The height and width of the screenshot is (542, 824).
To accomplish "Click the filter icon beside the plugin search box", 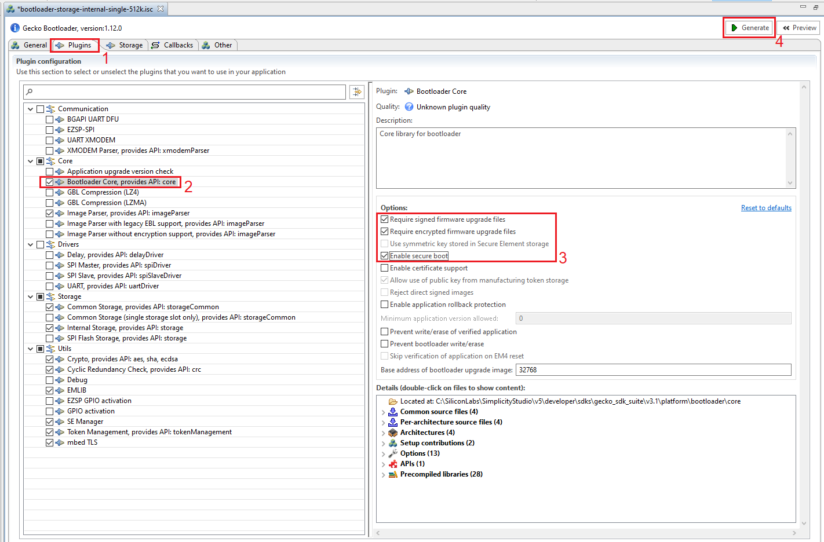I will click(356, 91).
